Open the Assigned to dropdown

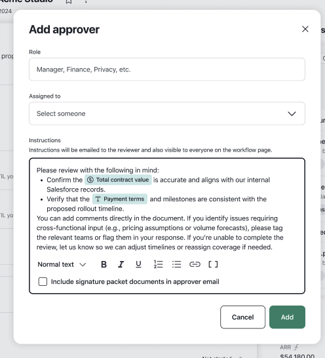coord(167,113)
